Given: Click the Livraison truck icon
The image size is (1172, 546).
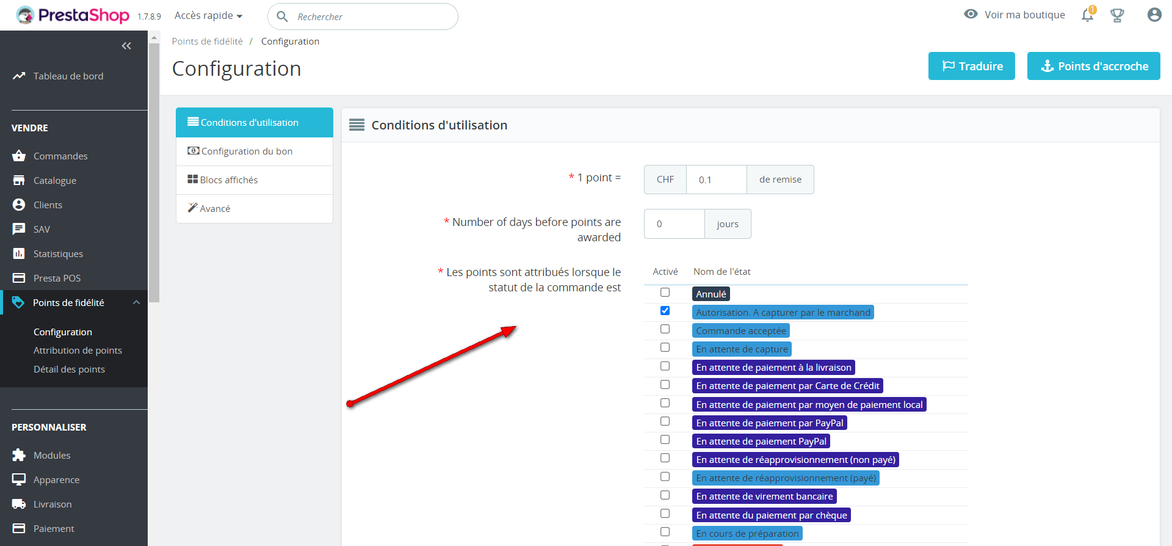Looking at the screenshot, I should 19,504.
